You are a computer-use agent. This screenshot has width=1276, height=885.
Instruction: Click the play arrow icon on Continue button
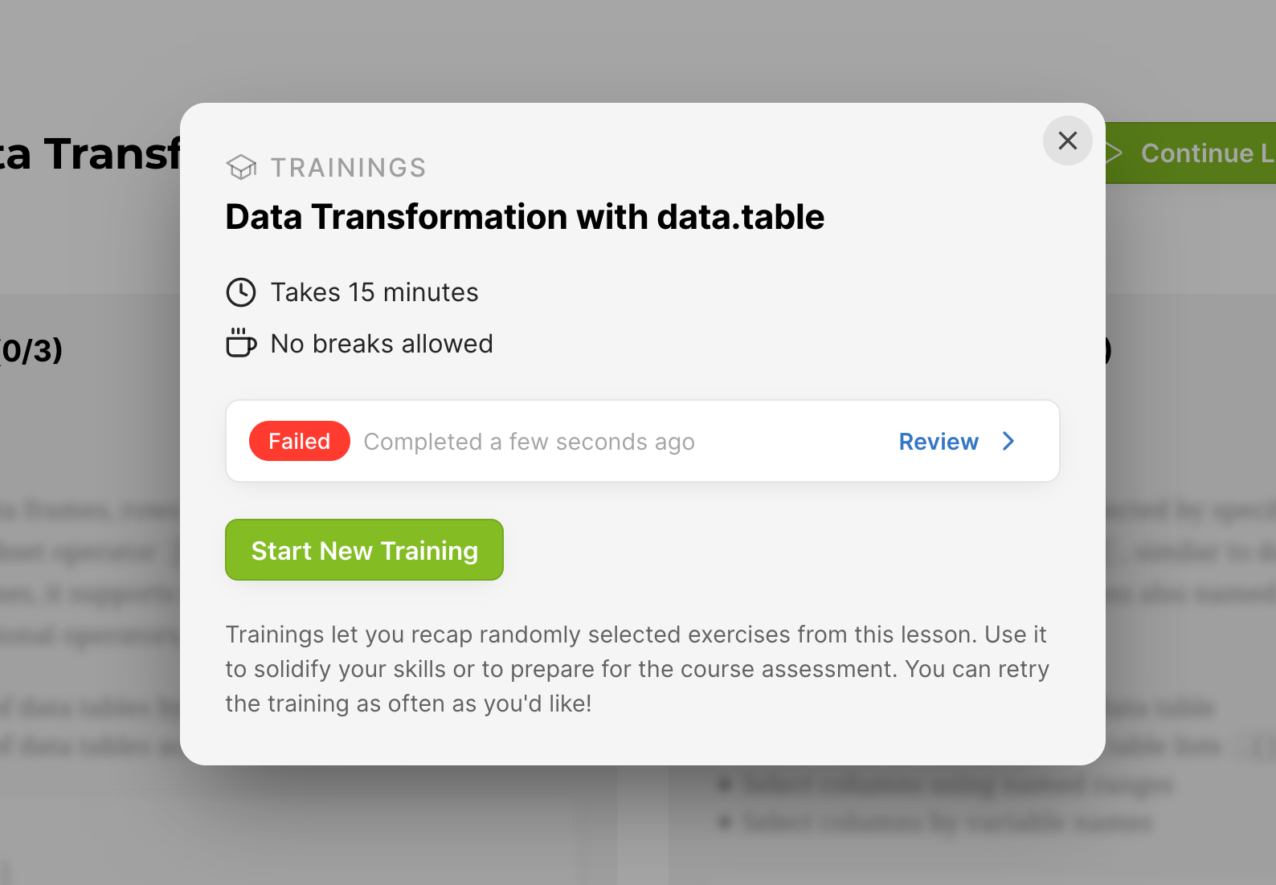(1114, 153)
